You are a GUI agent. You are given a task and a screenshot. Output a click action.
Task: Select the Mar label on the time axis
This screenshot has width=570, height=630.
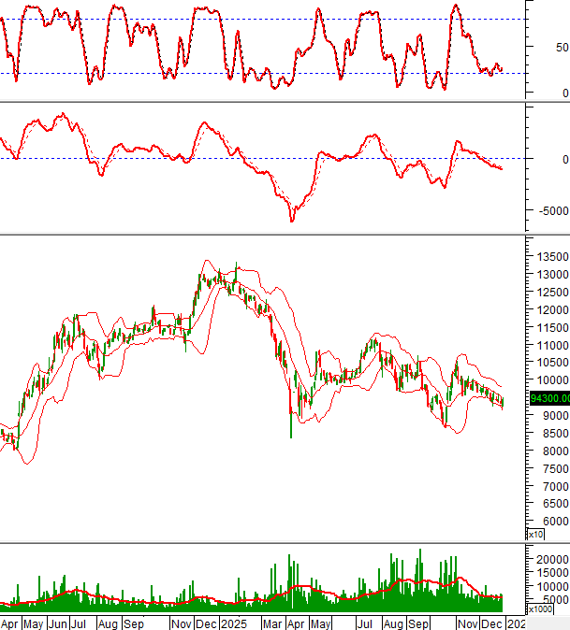tap(272, 622)
